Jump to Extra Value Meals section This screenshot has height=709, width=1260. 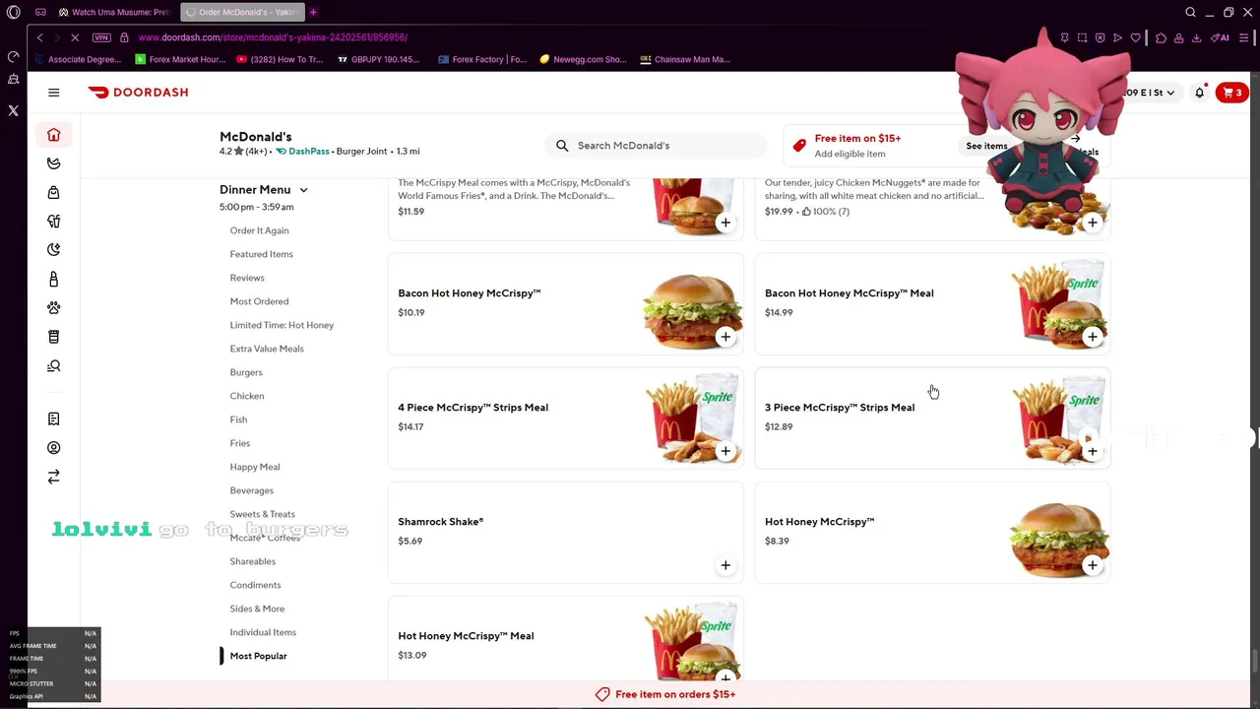click(267, 349)
